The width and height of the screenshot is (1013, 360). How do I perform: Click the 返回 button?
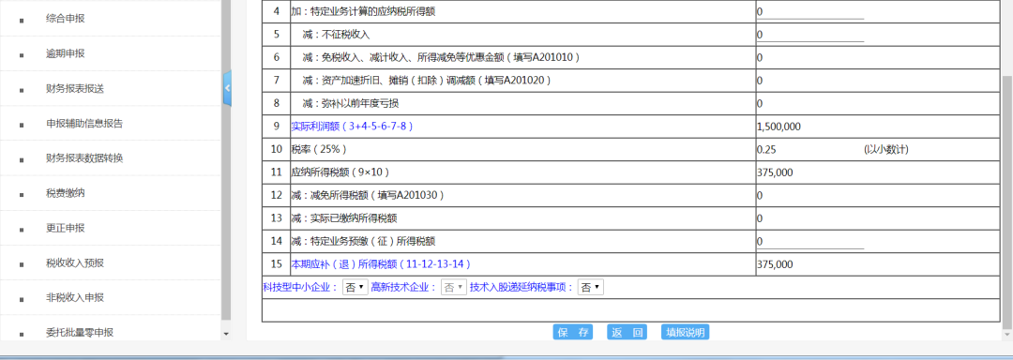coord(627,332)
